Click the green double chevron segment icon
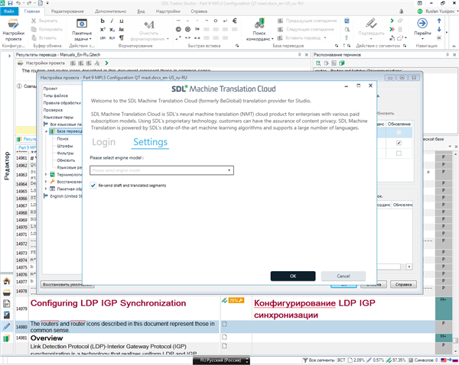 pos(392,29)
